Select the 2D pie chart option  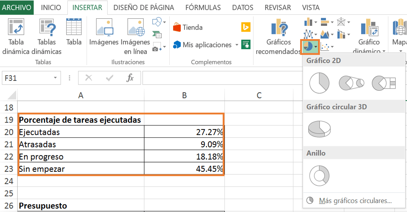tap(319, 83)
